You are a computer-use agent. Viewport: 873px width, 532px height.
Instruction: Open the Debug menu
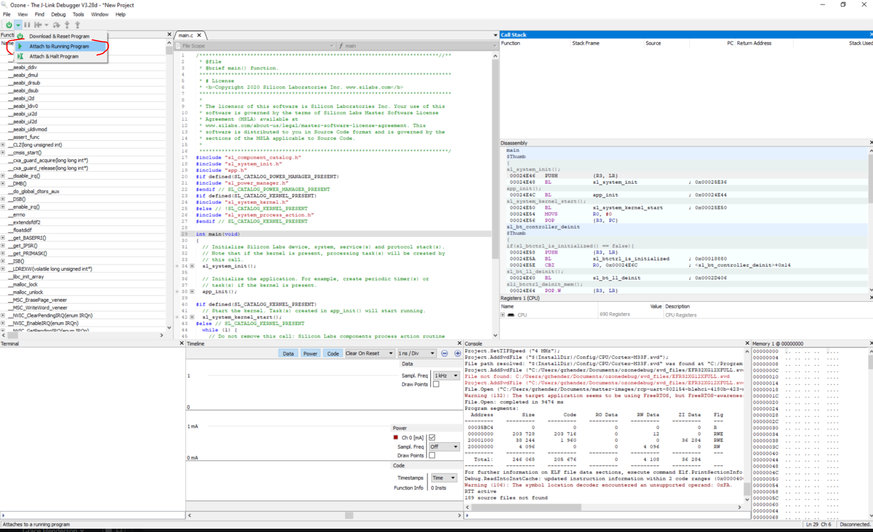pos(58,14)
